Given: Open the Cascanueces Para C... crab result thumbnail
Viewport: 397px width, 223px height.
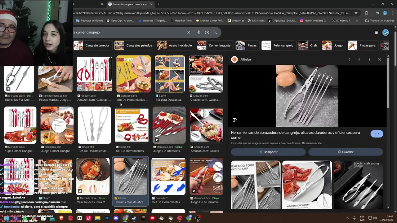Looking at the screenshot, I should [93, 176].
